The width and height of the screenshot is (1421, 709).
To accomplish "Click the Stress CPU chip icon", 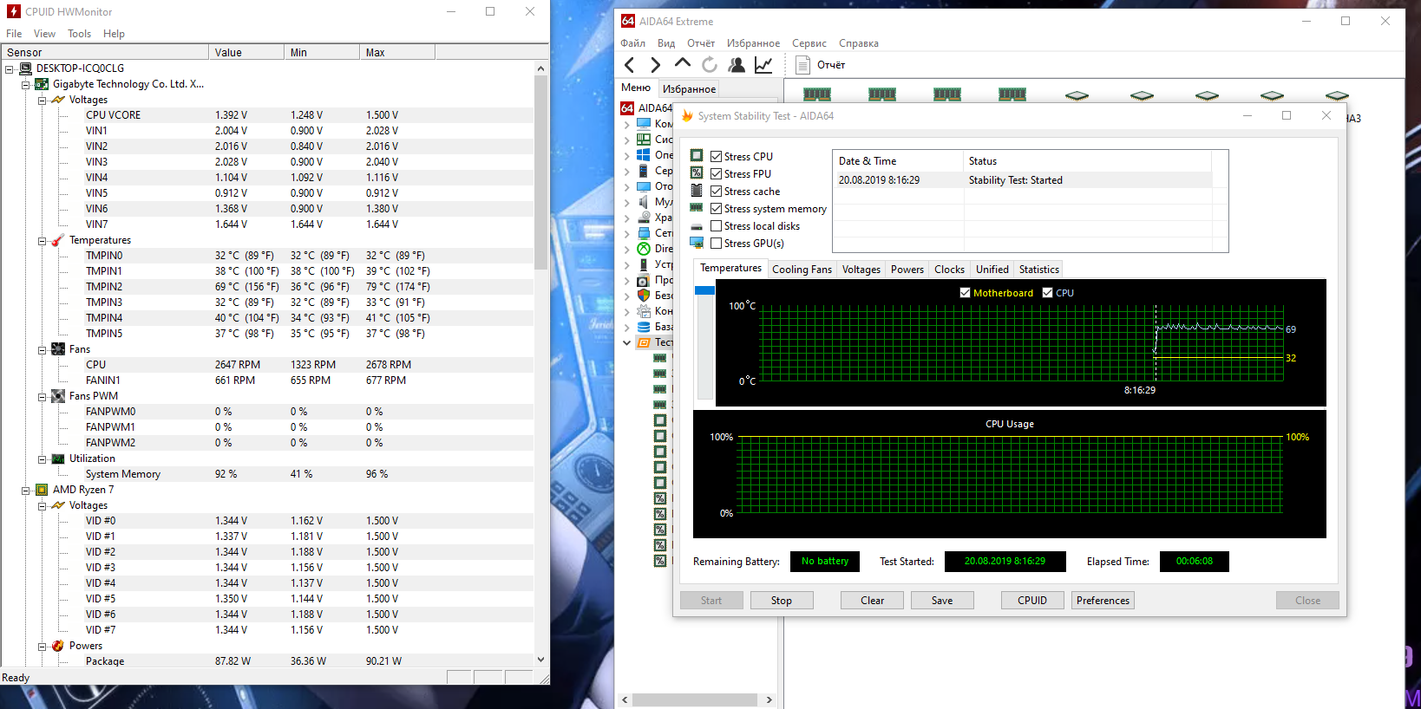I will [697, 156].
